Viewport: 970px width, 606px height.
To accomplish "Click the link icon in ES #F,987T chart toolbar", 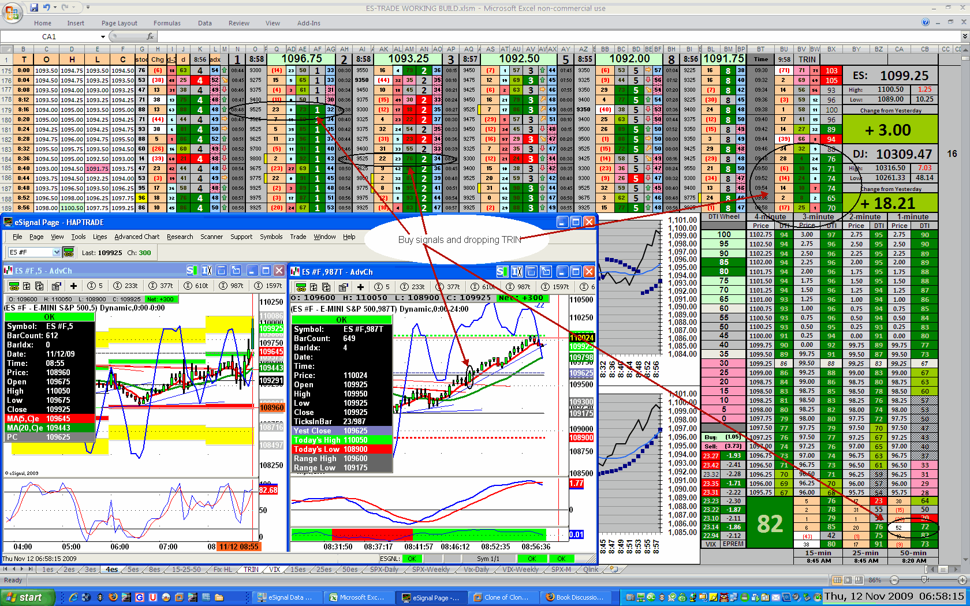I will click(301, 287).
